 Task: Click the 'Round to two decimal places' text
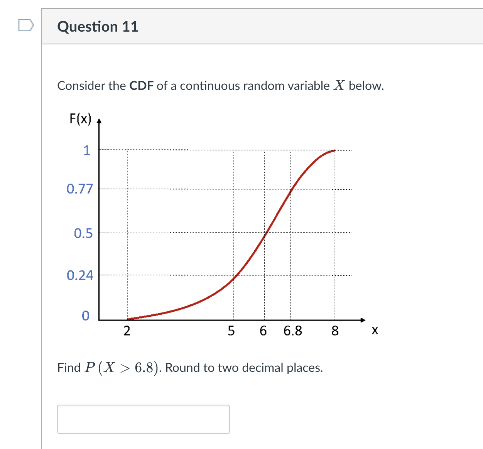[x=244, y=368]
